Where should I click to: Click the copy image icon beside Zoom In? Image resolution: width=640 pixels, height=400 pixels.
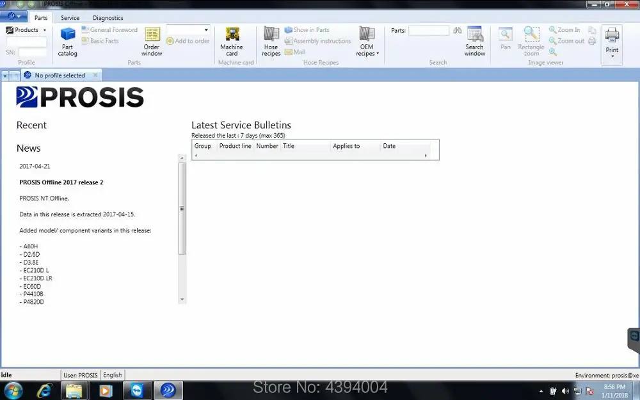tap(592, 30)
